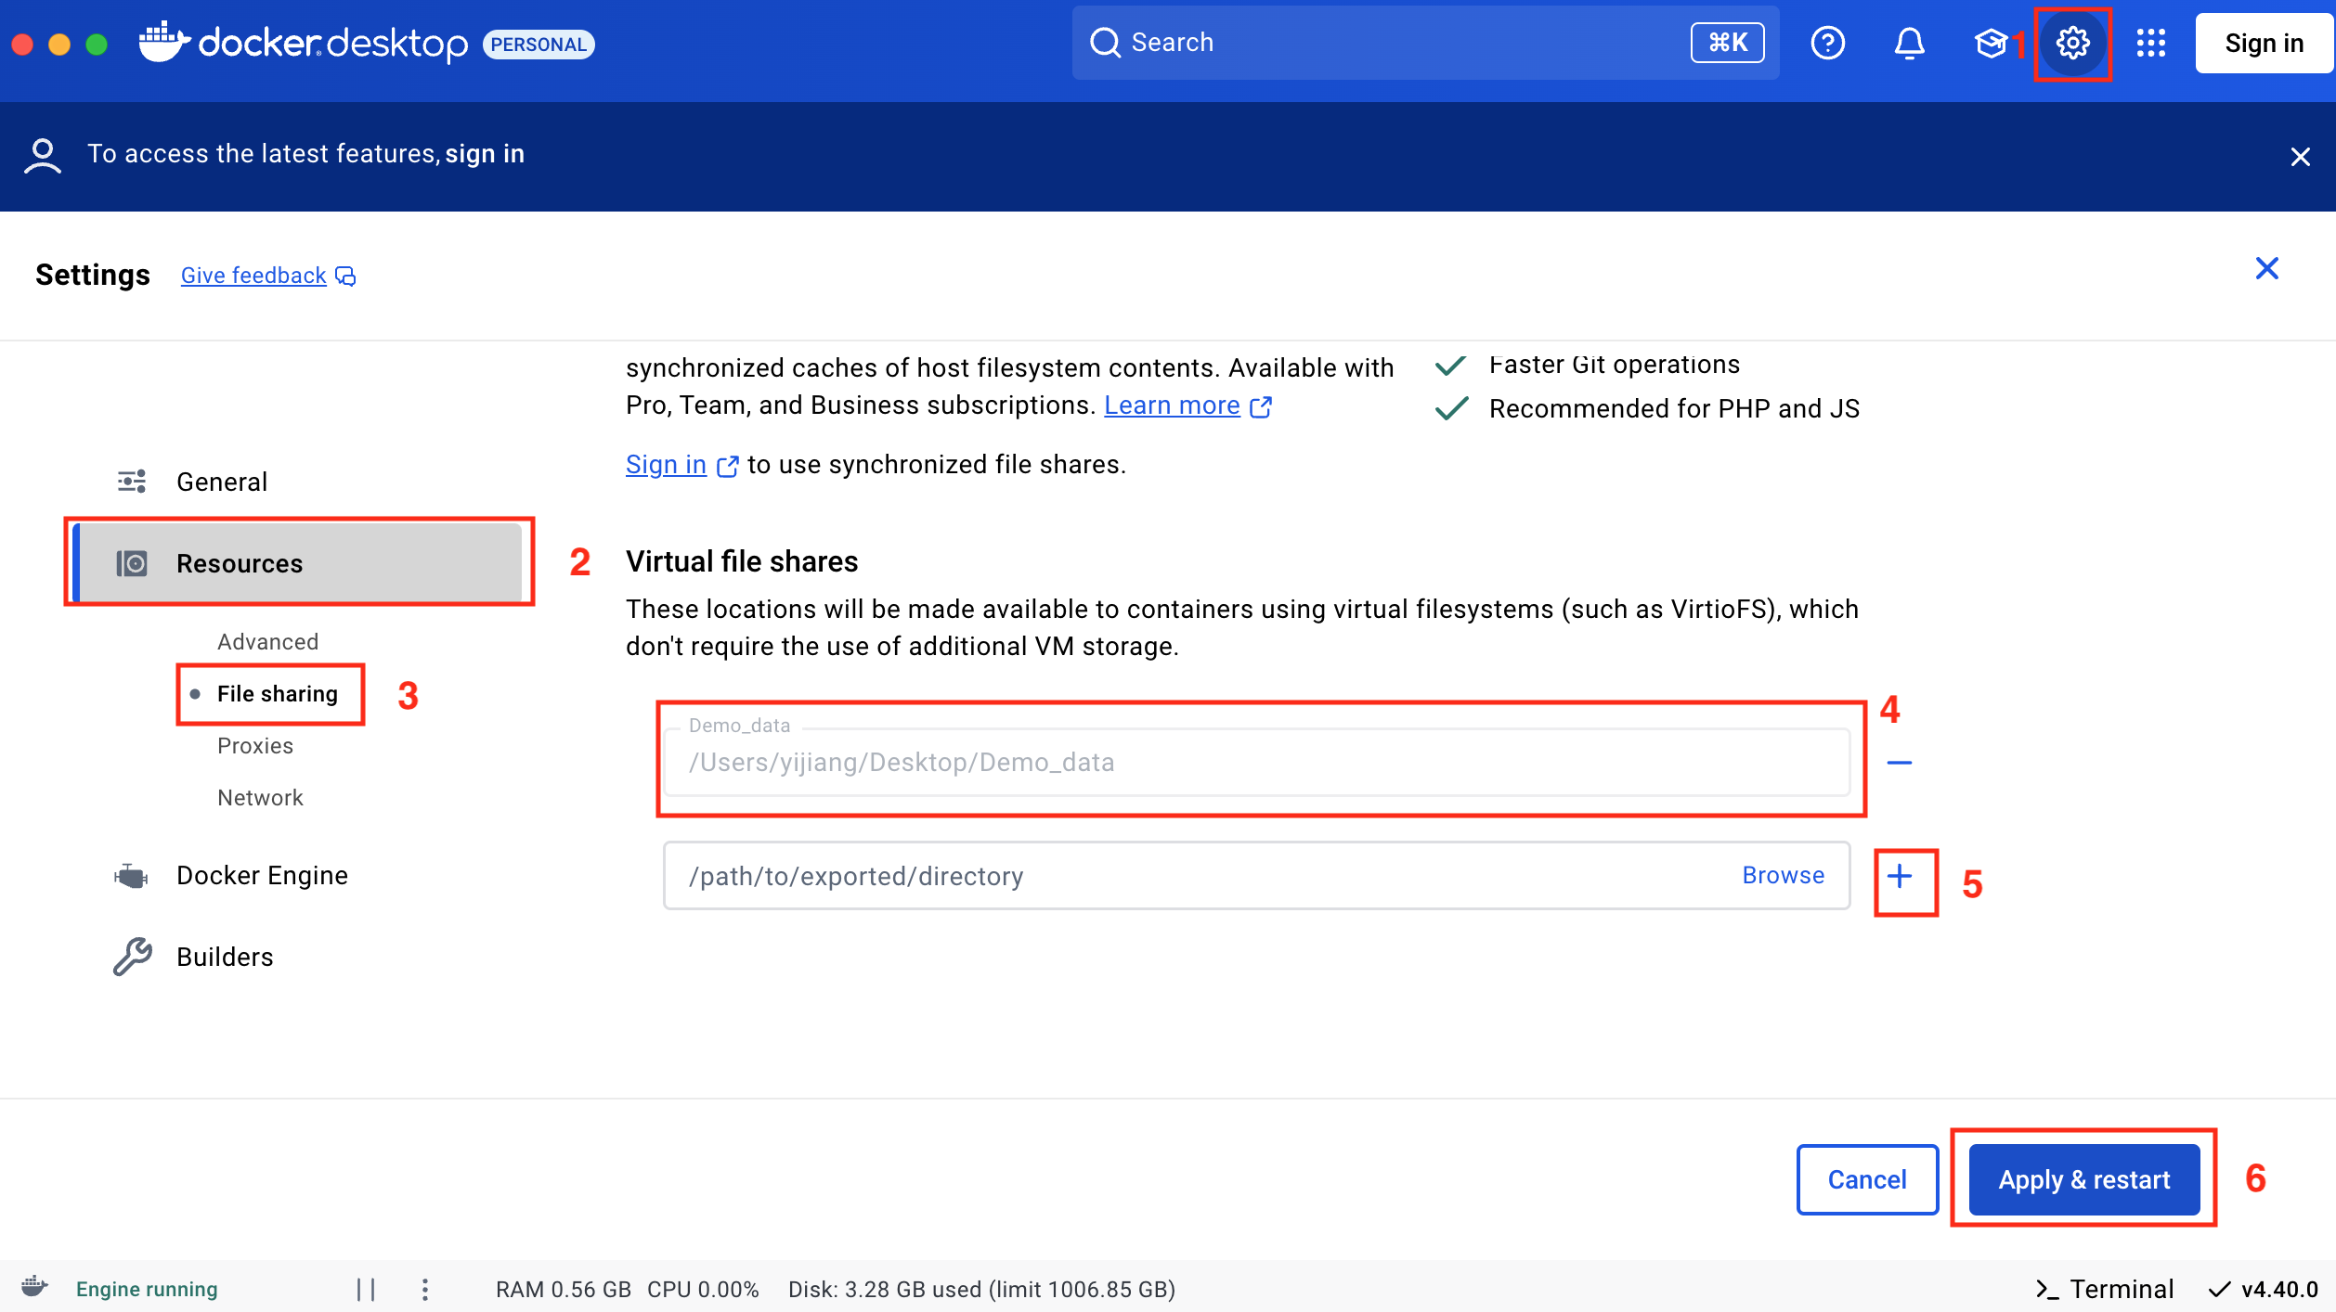Click the Cancel button

tap(1867, 1179)
